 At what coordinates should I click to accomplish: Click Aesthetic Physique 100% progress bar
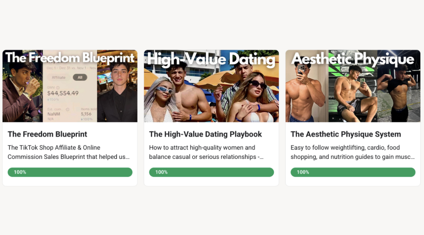353,172
